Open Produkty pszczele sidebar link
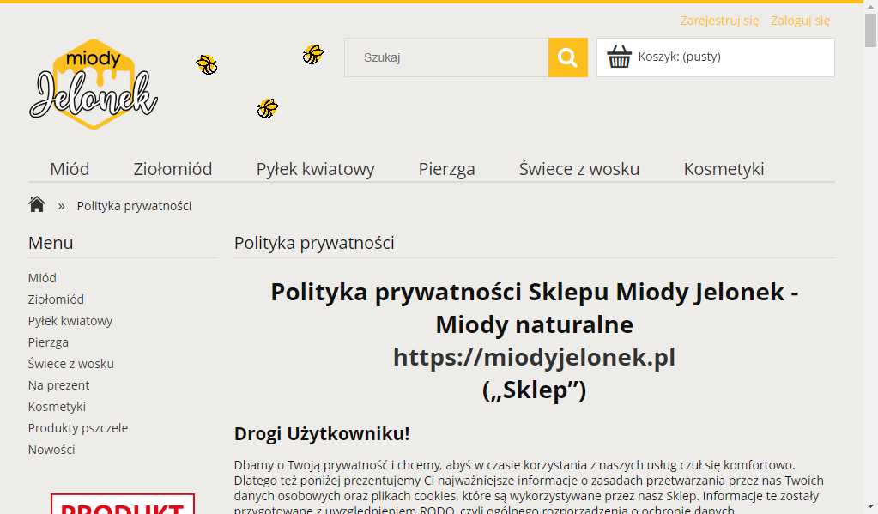 point(78,428)
